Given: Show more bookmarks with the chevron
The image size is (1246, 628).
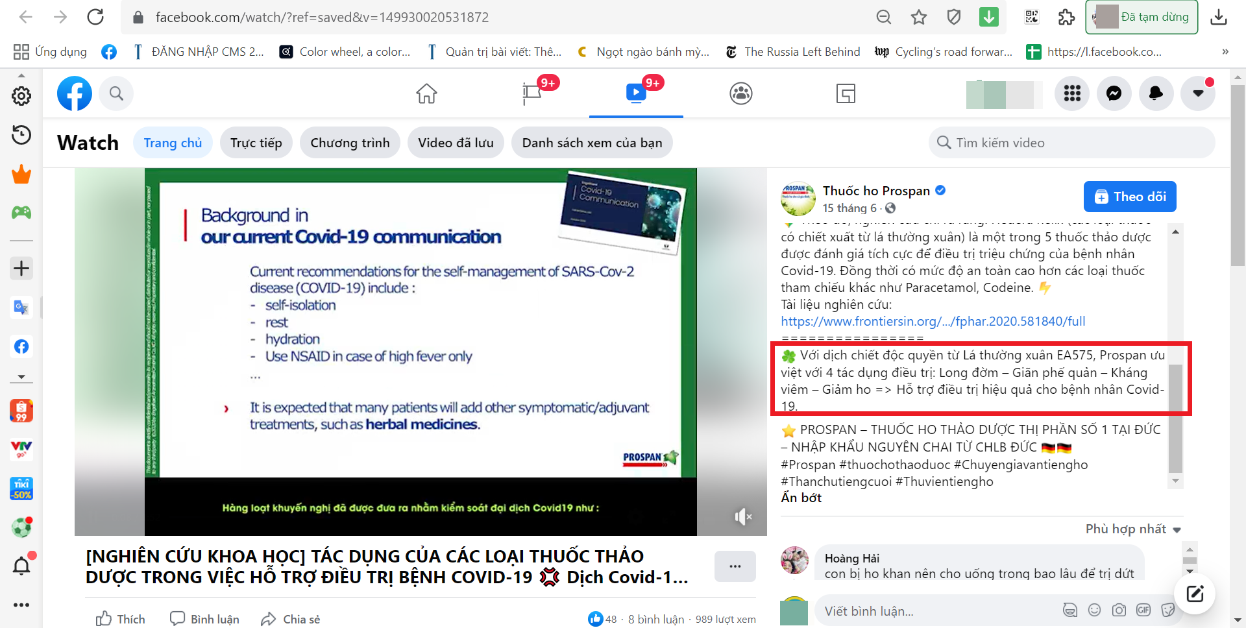Looking at the screenshot, I should click(x=1225, y=52).
